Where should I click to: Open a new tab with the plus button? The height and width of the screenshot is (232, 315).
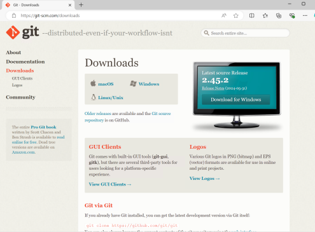pyautogui.click(x=81, y=4)
